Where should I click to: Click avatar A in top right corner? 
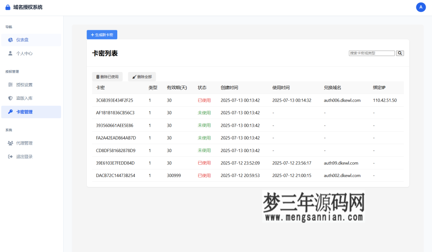tap(421, 7)
